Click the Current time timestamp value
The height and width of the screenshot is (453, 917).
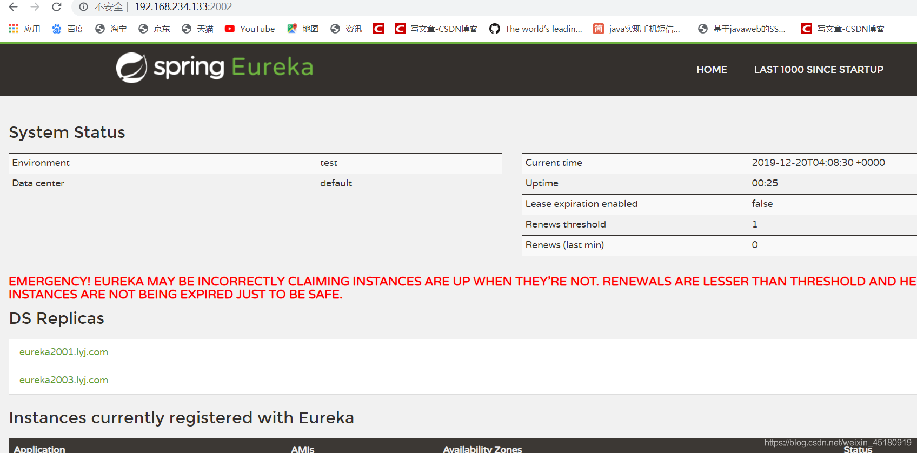pyautogui.click(x=818, y=163)
